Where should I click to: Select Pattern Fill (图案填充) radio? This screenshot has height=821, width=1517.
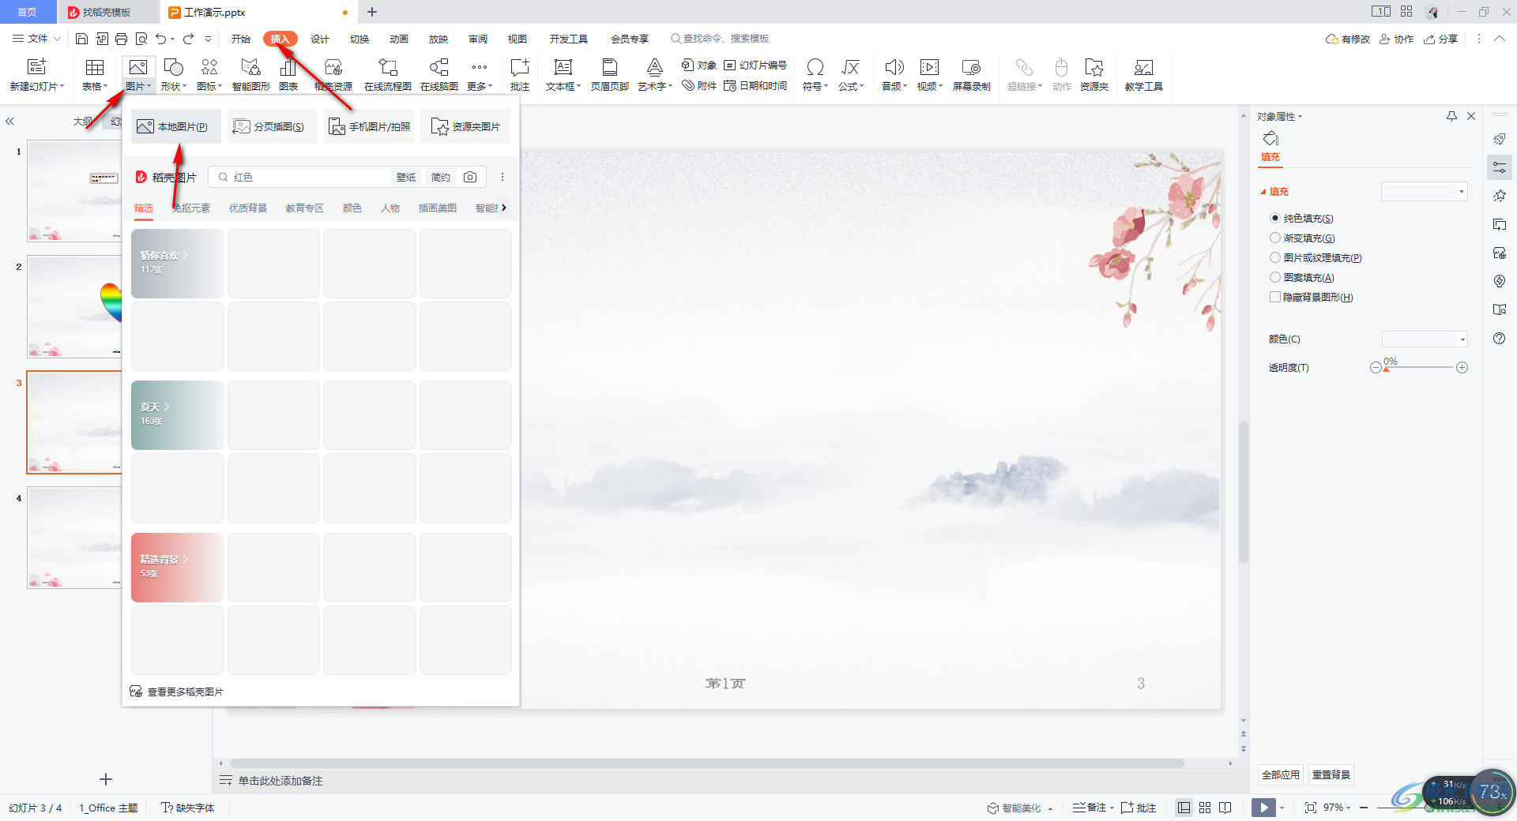1274,277
